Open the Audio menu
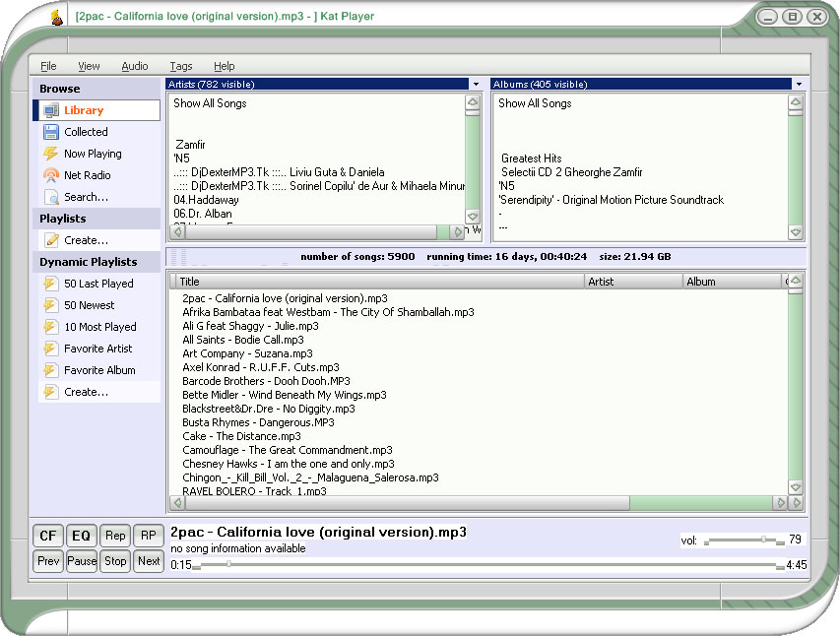 135,66
